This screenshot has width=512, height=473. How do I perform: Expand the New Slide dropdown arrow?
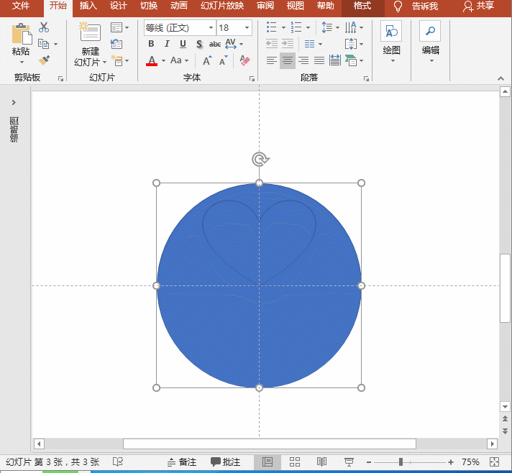pyautogui.click(x=104, y=62)
